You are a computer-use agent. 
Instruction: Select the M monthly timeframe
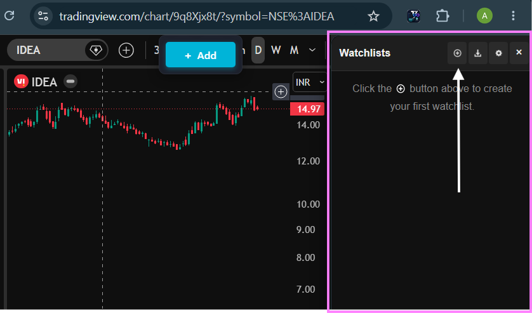(294, 51)
